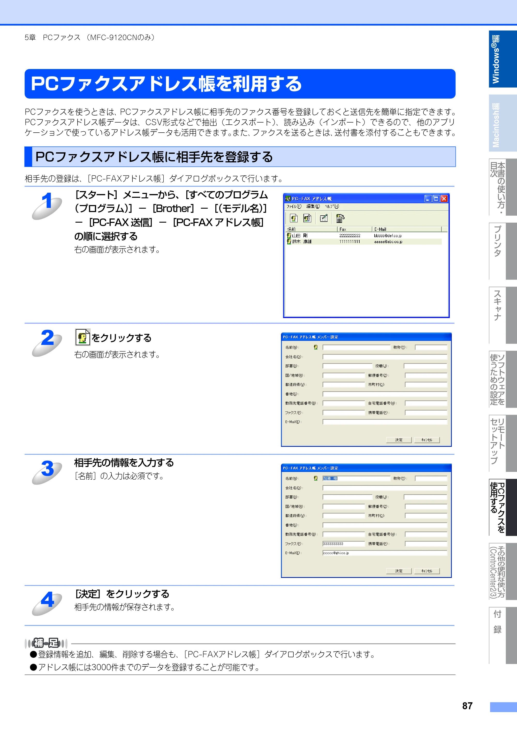
Task: Select email aaaaa@abc.co.jp in the list
Action: tap(388, 242)
